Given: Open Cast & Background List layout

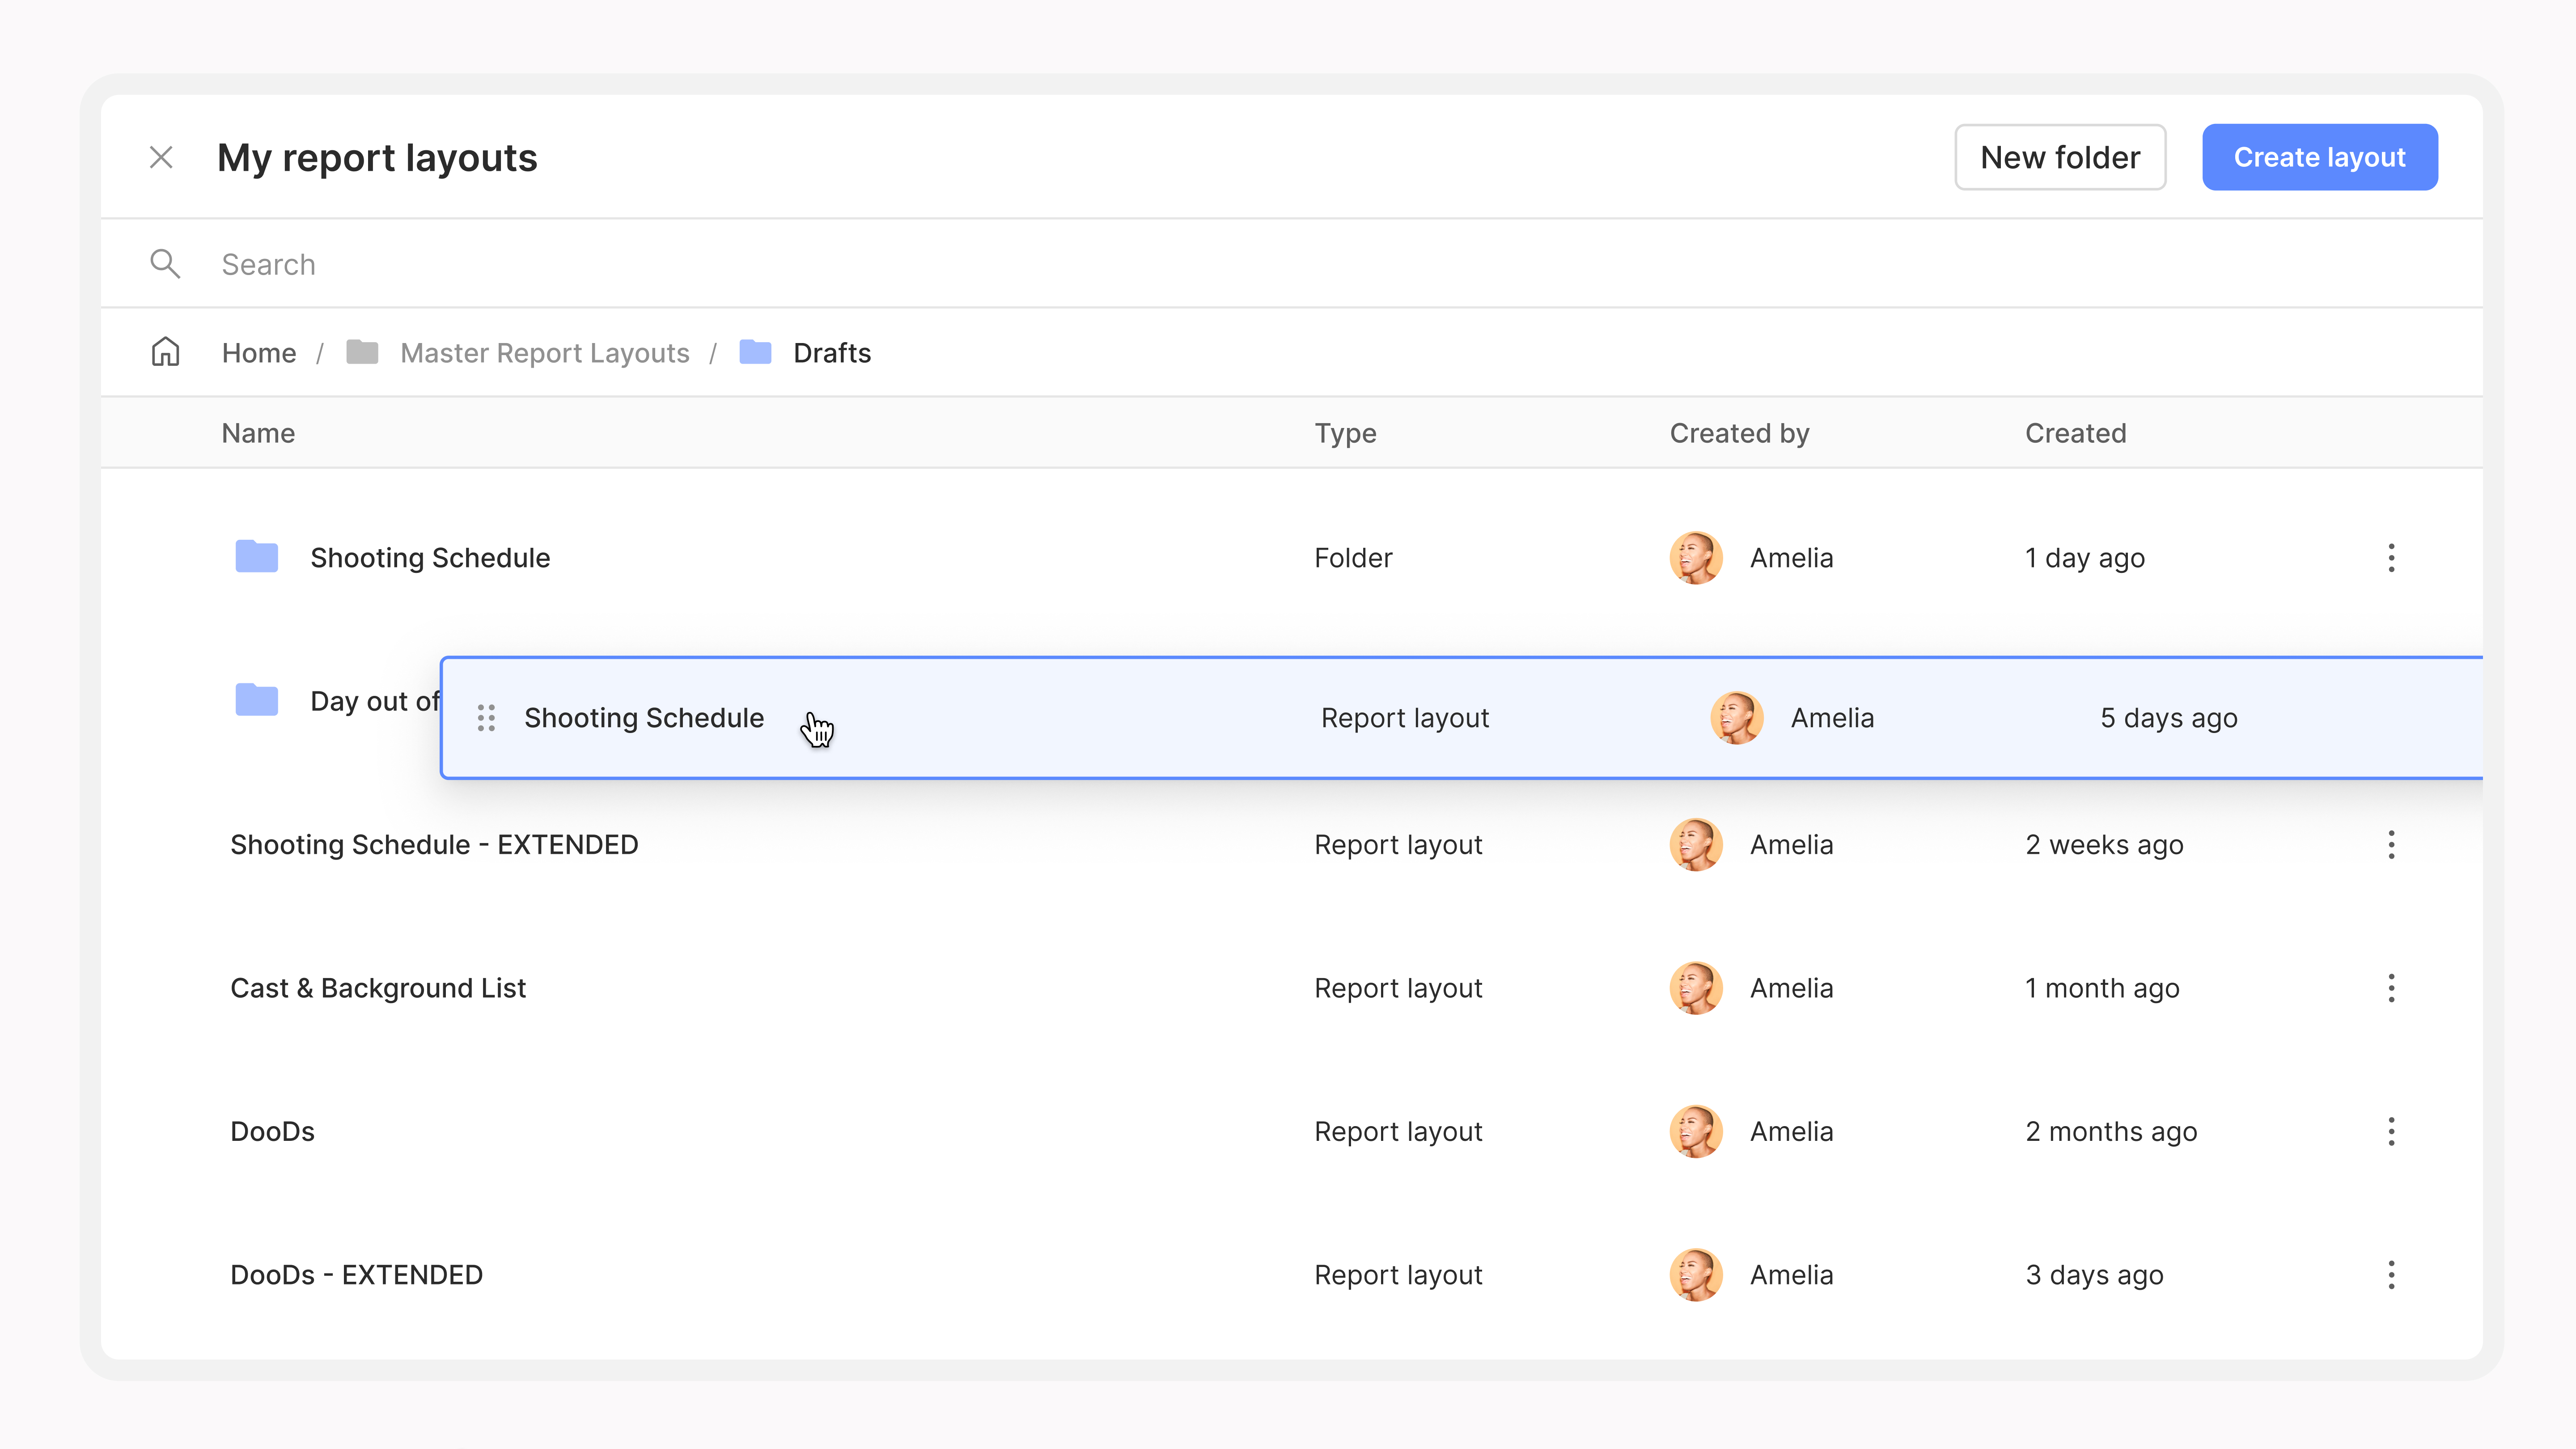Looking at the screenshot, I should click(378, 988).
